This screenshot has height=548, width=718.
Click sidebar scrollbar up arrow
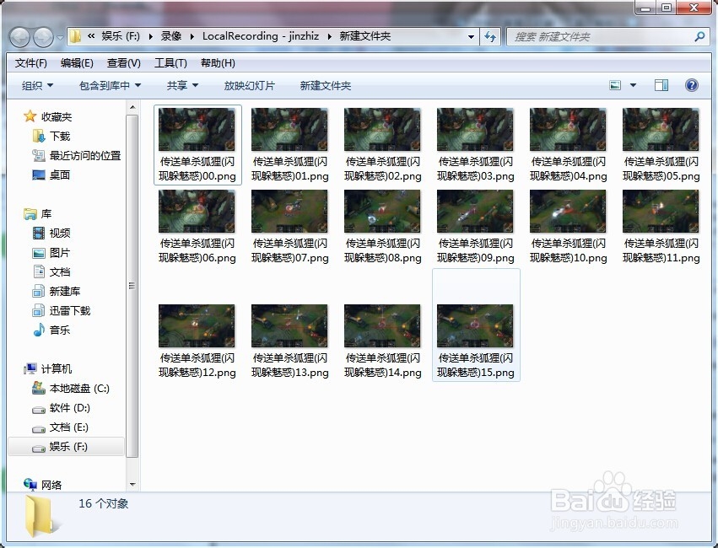pyautogui.click(x=132, y=108)
